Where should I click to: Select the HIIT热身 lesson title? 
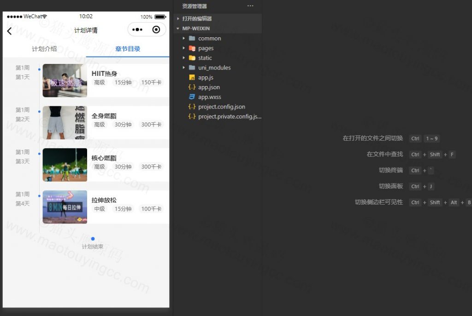click(x=104, y=74)
